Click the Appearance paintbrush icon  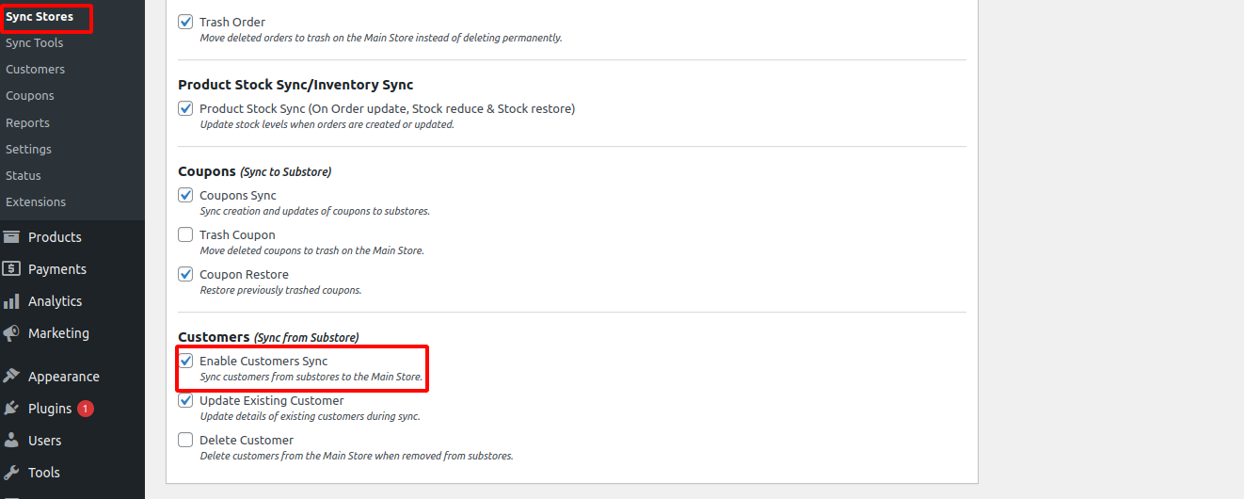pyautogui.click(x=11, y=377)
